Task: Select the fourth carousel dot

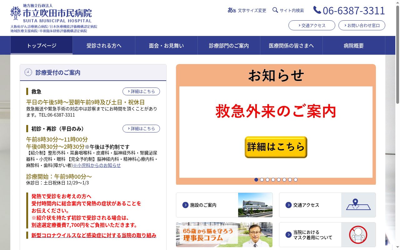Action: tap(273, 180)
